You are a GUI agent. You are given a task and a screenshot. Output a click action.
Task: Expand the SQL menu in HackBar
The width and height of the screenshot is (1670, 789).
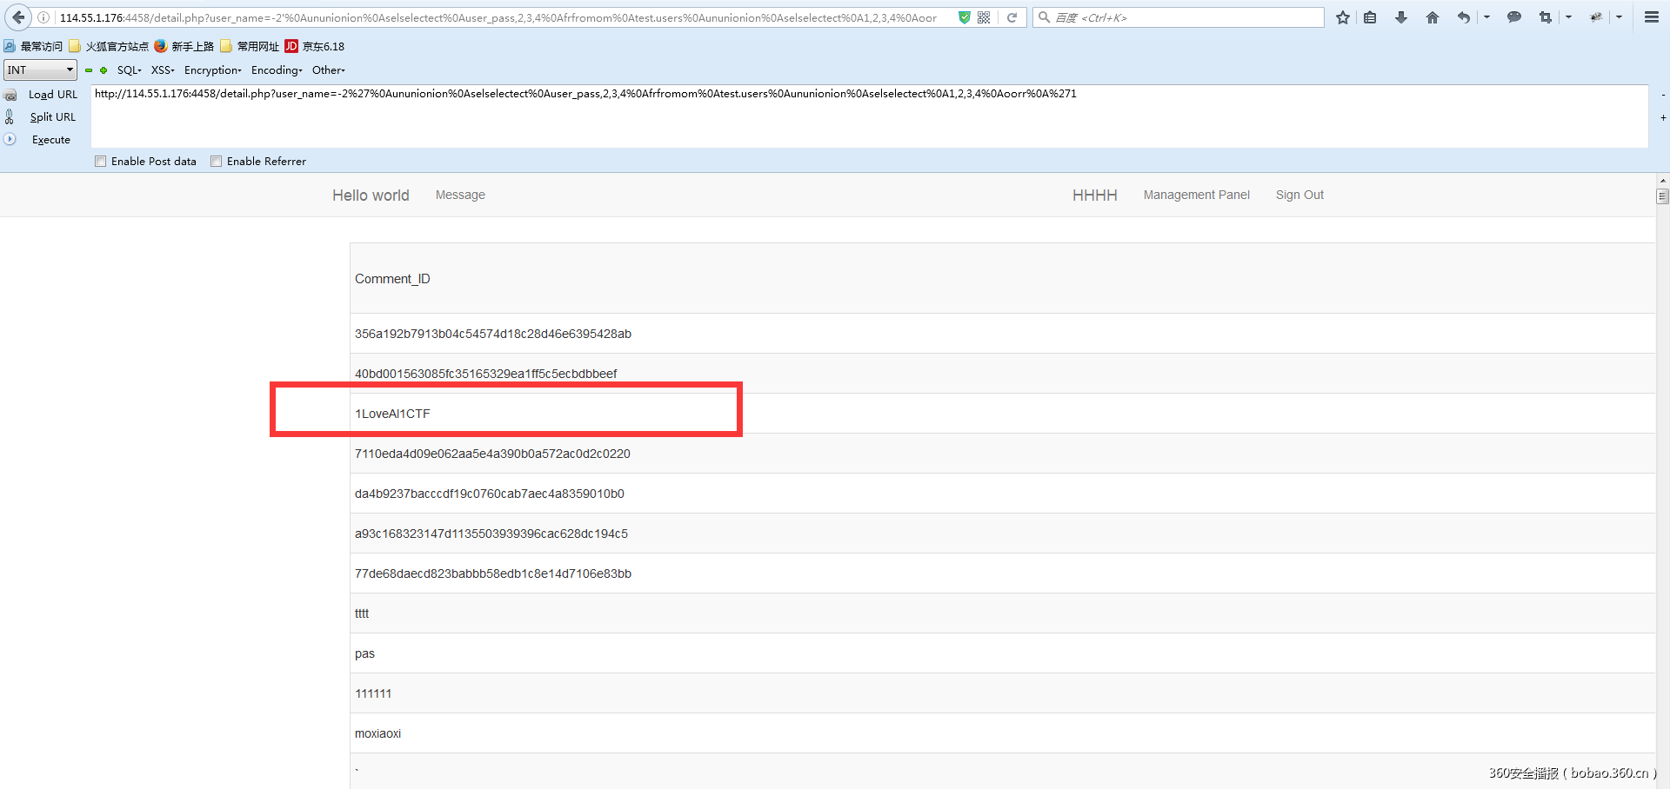pos(130,70)
